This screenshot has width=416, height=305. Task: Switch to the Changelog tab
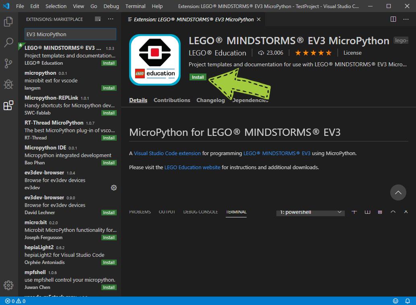211,100
